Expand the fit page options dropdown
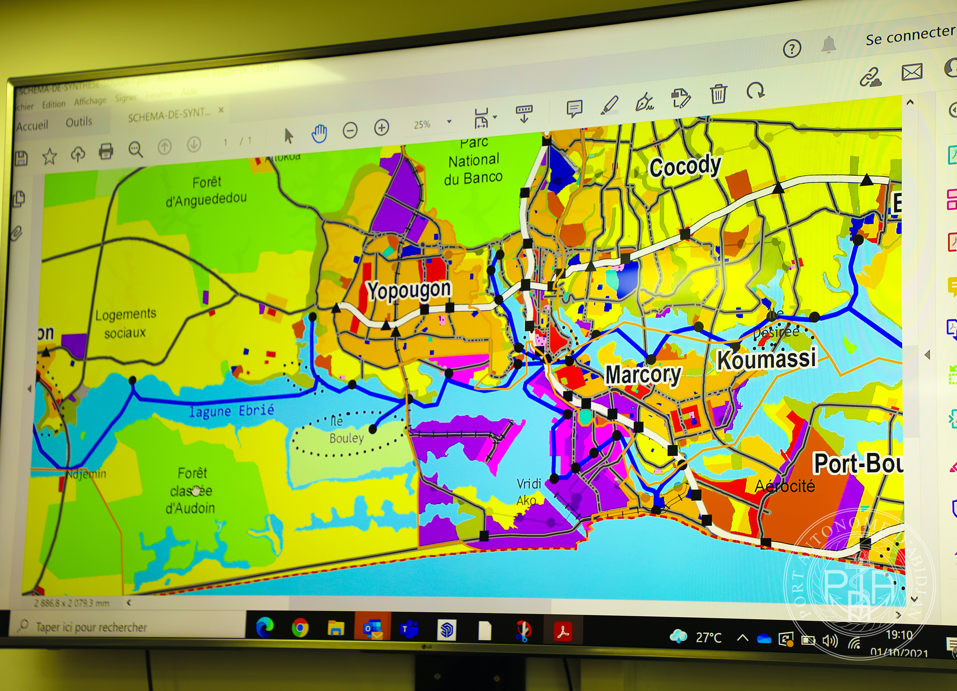 pos(495,117)
